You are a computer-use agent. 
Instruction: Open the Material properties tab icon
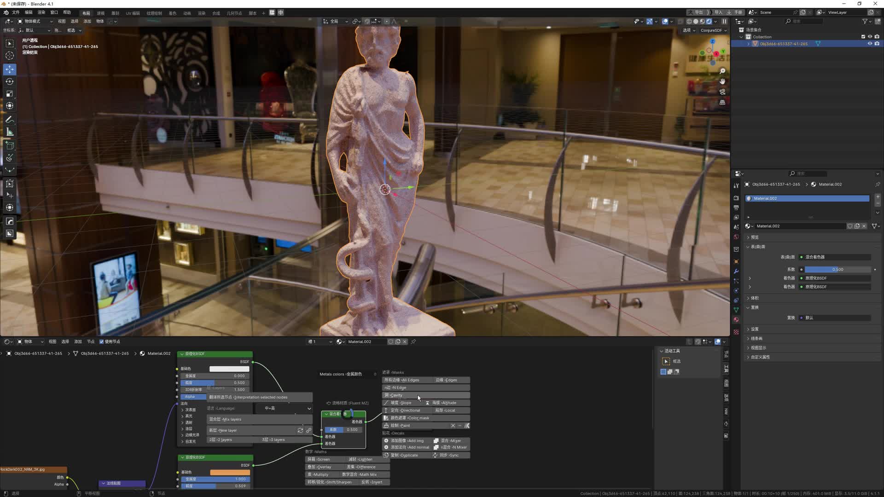tap(736, 320)
